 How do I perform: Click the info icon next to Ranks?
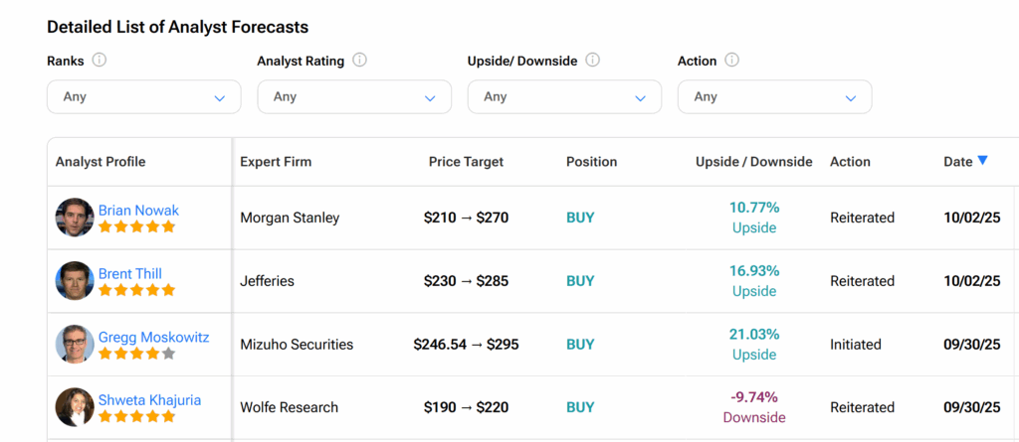(x=100, y=61)
